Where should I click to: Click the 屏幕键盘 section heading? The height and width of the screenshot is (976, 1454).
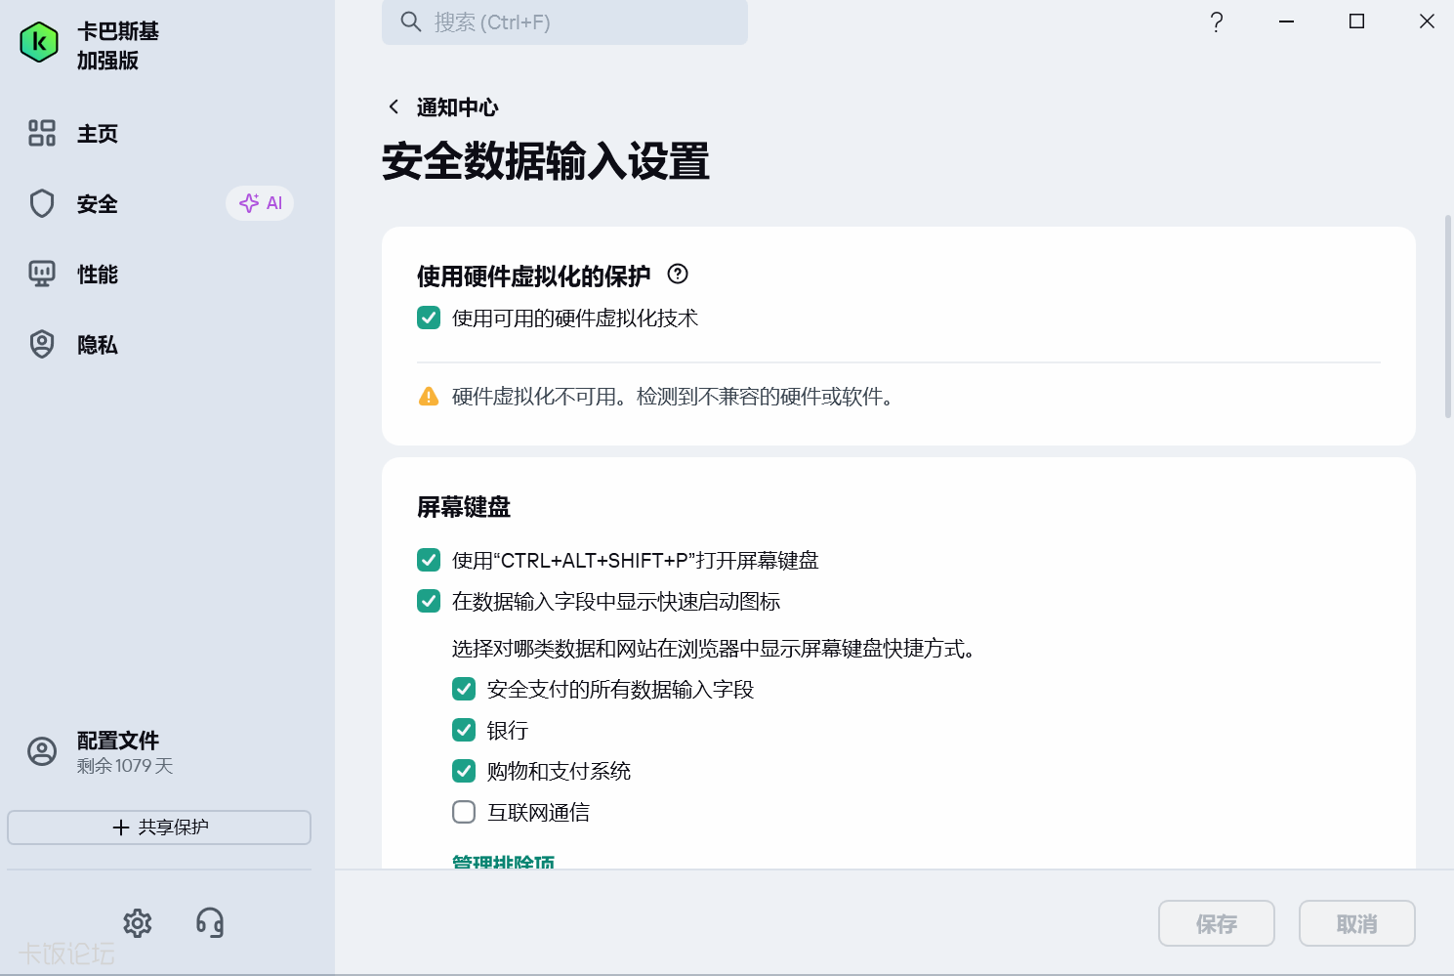[464, 507]
